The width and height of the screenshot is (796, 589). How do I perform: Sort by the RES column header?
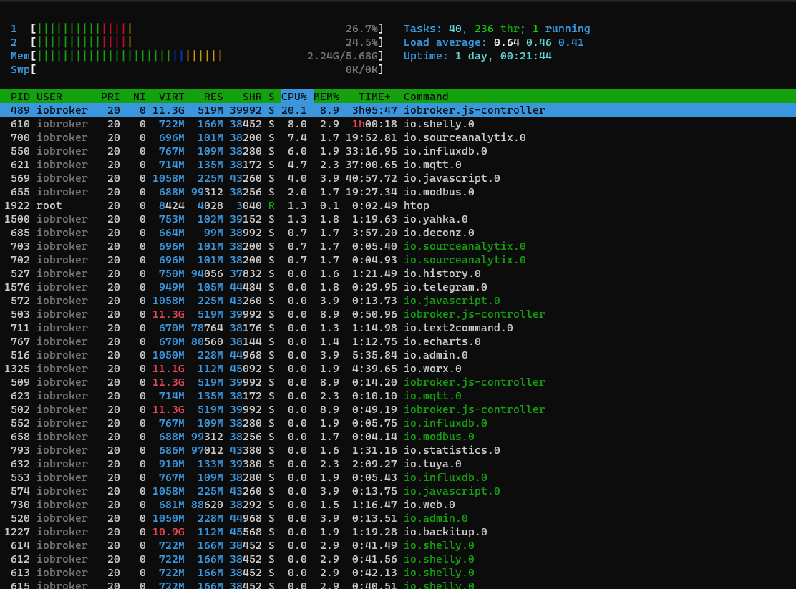(213, 97)
